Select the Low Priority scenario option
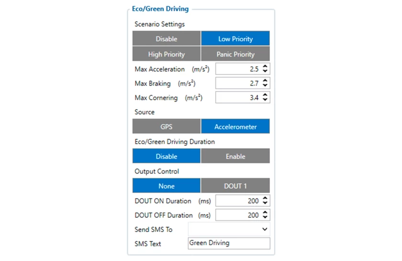The width and height of the screenshot is (402, 261). pyautogui.click(x=235, y=38)
